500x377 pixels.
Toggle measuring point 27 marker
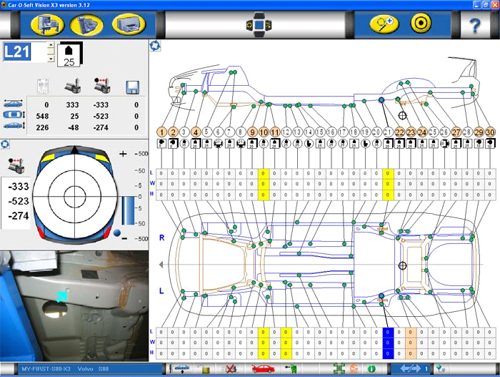pos(456,132)
